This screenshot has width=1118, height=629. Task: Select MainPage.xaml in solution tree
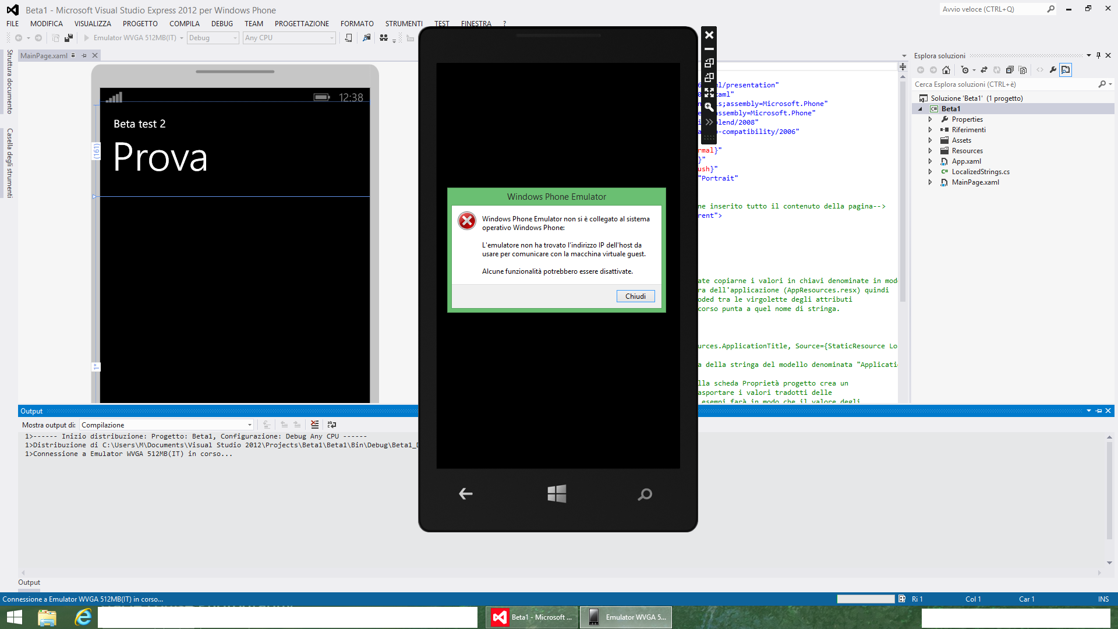[x=975, y=182]
